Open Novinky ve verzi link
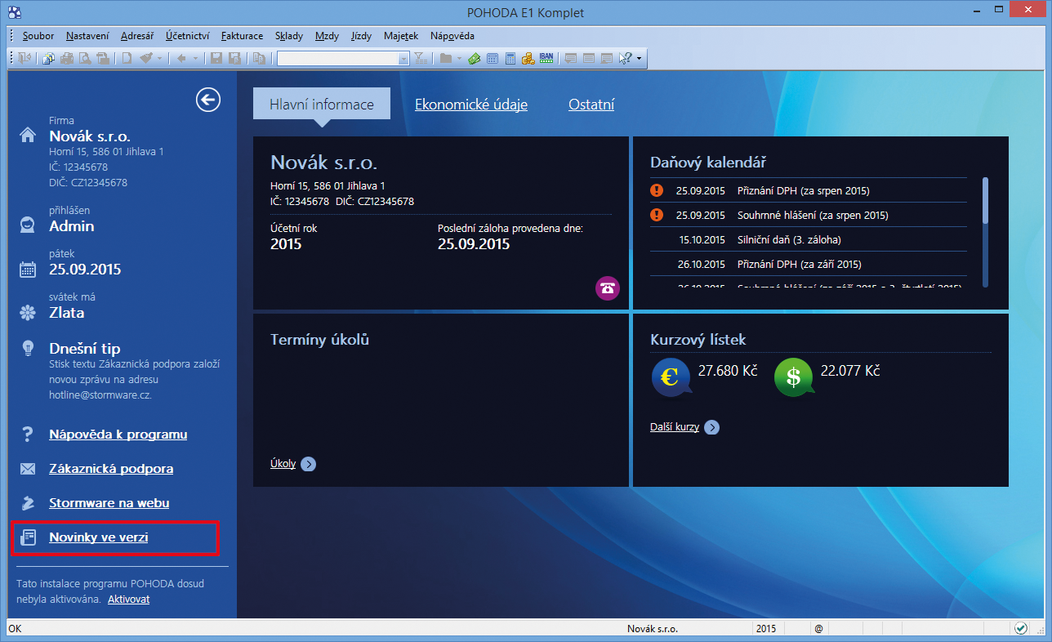This screenshot has height=642, width=1052. 98,537
